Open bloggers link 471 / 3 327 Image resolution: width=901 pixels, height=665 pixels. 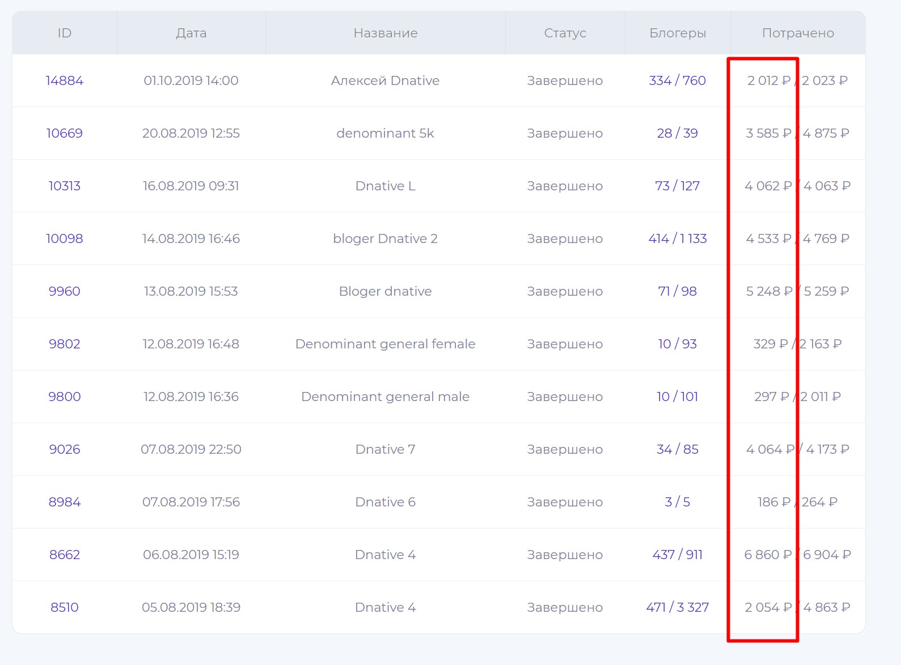click(678, 607)
